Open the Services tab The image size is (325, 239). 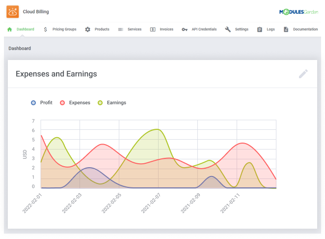[135, 30]
